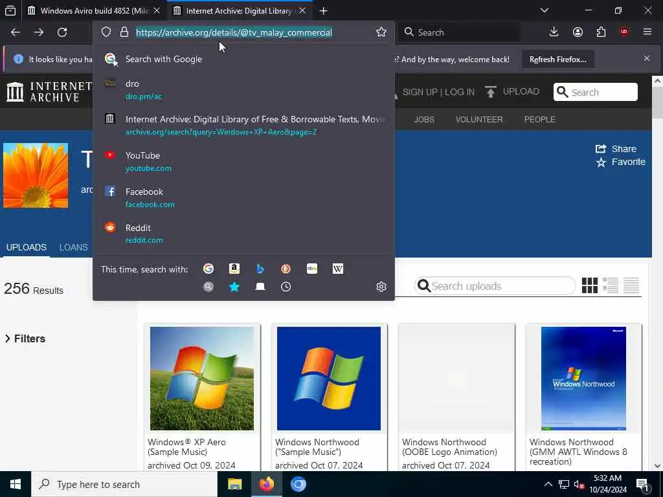Click the Search uploads field
This screenshot has height=497, width=663.
click(x=495, y=286)
